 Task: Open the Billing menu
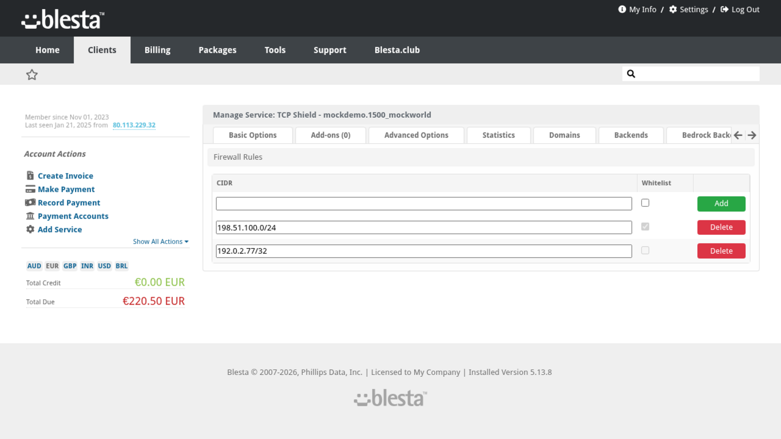click(x=157, y=50)
